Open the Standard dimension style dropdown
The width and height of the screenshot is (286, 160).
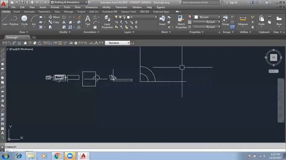coord(117,43)
